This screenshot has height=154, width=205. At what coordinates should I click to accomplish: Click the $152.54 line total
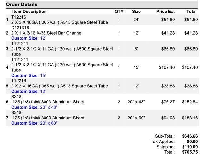point(190,102)
